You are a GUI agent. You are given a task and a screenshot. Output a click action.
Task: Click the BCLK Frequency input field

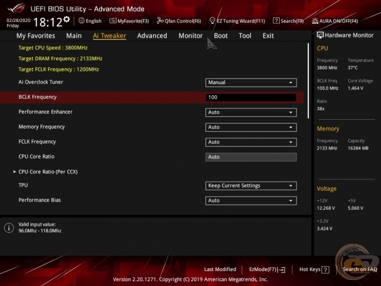[251, 97]
